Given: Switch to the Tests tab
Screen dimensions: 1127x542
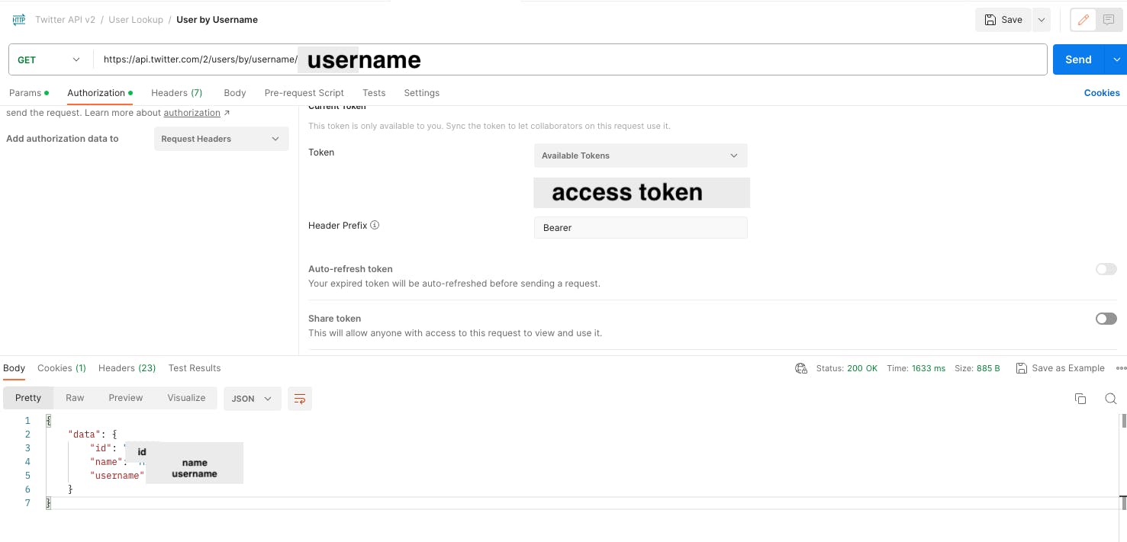Looking at the screenshot, I should pyautogui.click(x=374, y=93).
